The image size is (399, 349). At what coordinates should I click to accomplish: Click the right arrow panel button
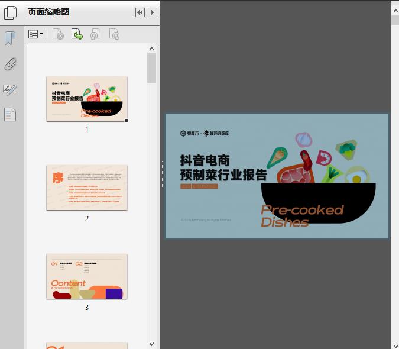pos(153,12)
